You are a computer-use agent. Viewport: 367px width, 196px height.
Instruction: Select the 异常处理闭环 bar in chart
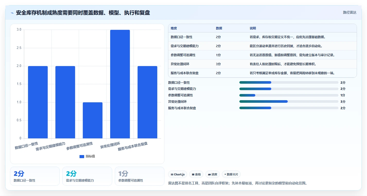120,84
